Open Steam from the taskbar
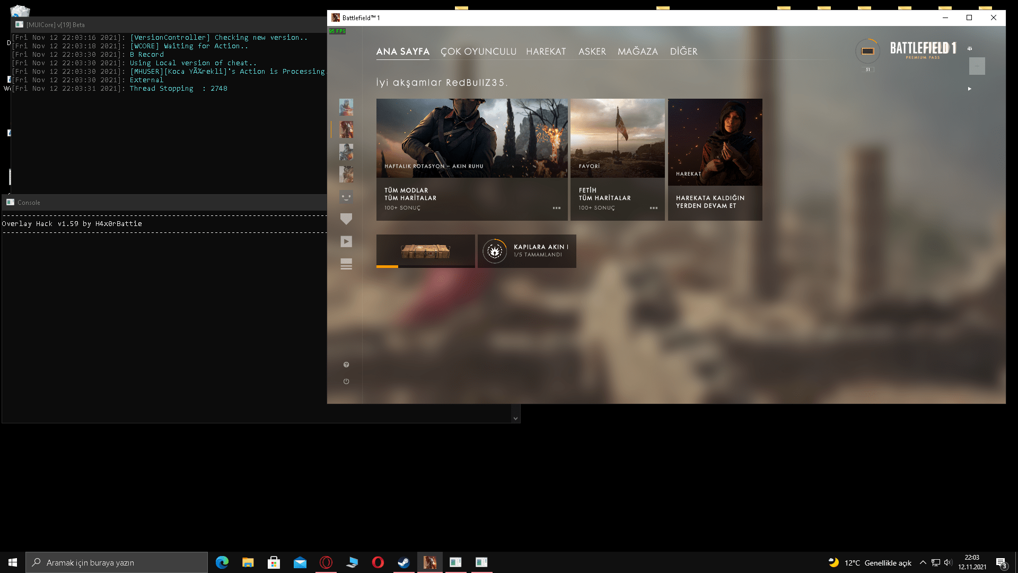Image resolution: width=1018 pixels, height=573 pixels. click(404, 562)
